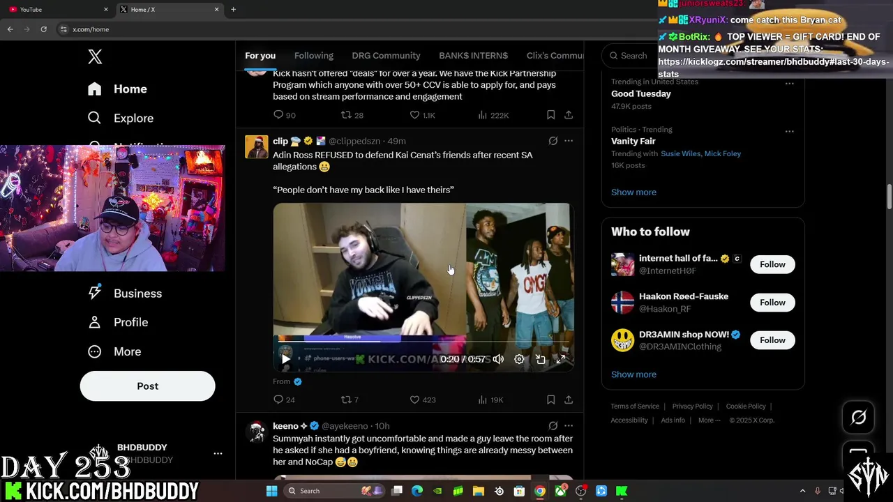Open Business in the X sidebar
The height and width of the screenshot is (502, 893).
124,293
